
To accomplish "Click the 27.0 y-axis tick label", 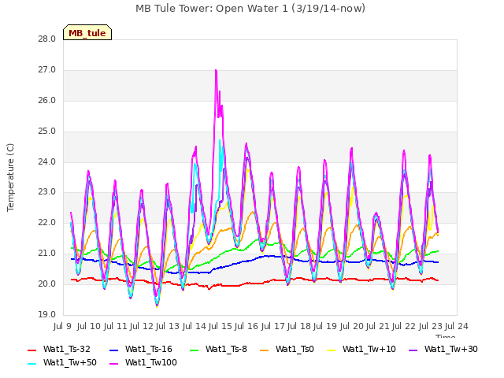I will coord(47,70).
